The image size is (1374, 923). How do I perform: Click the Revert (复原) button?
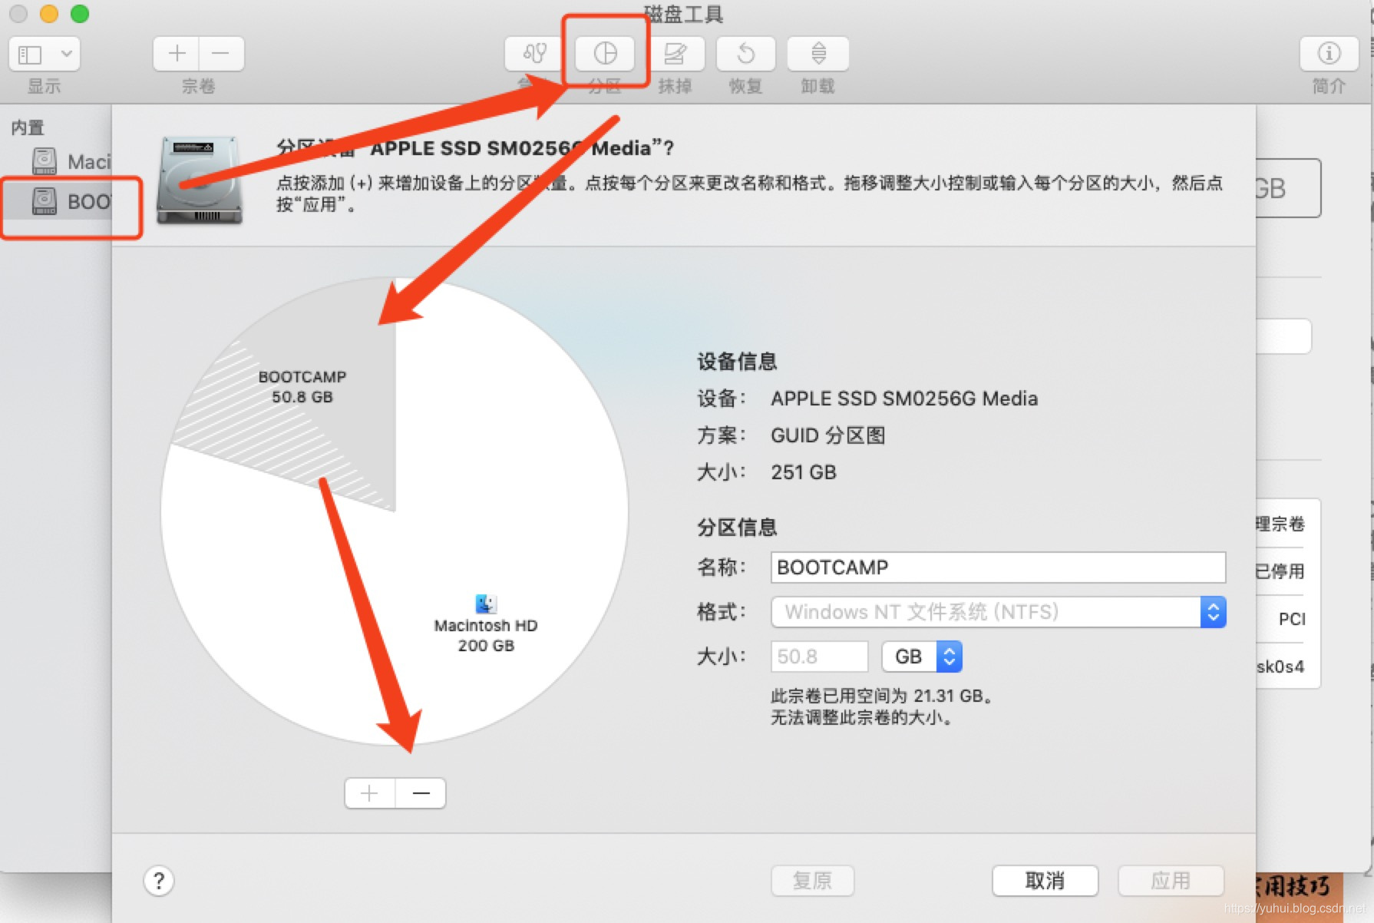pos(812,881)
